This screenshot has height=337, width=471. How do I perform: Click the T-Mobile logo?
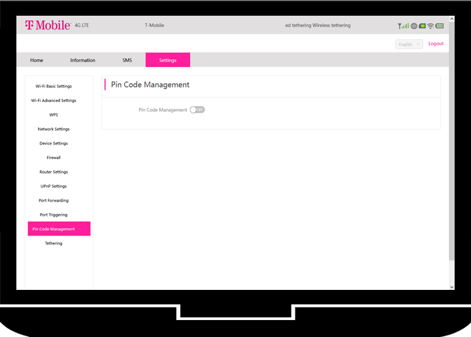click(x=48, y=26)
